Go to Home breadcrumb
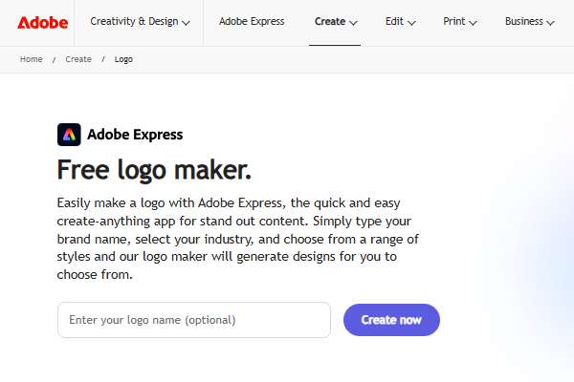Viewport: 574px width, 382px height. click(x=32, y=59)
